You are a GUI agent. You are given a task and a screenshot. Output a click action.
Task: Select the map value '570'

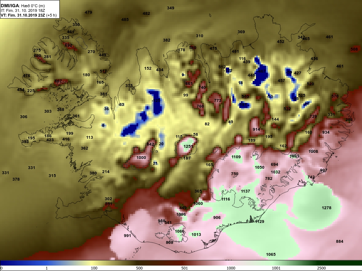(x=335, y=96)
